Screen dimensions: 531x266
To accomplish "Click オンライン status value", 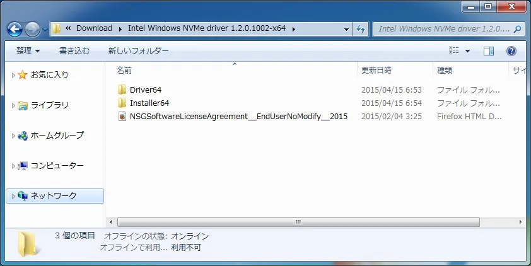I will pos(190,236).
